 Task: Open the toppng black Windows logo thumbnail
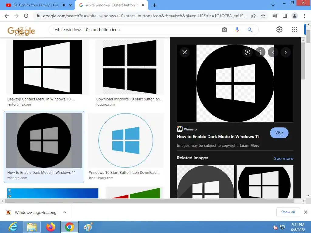coord(129,67)
